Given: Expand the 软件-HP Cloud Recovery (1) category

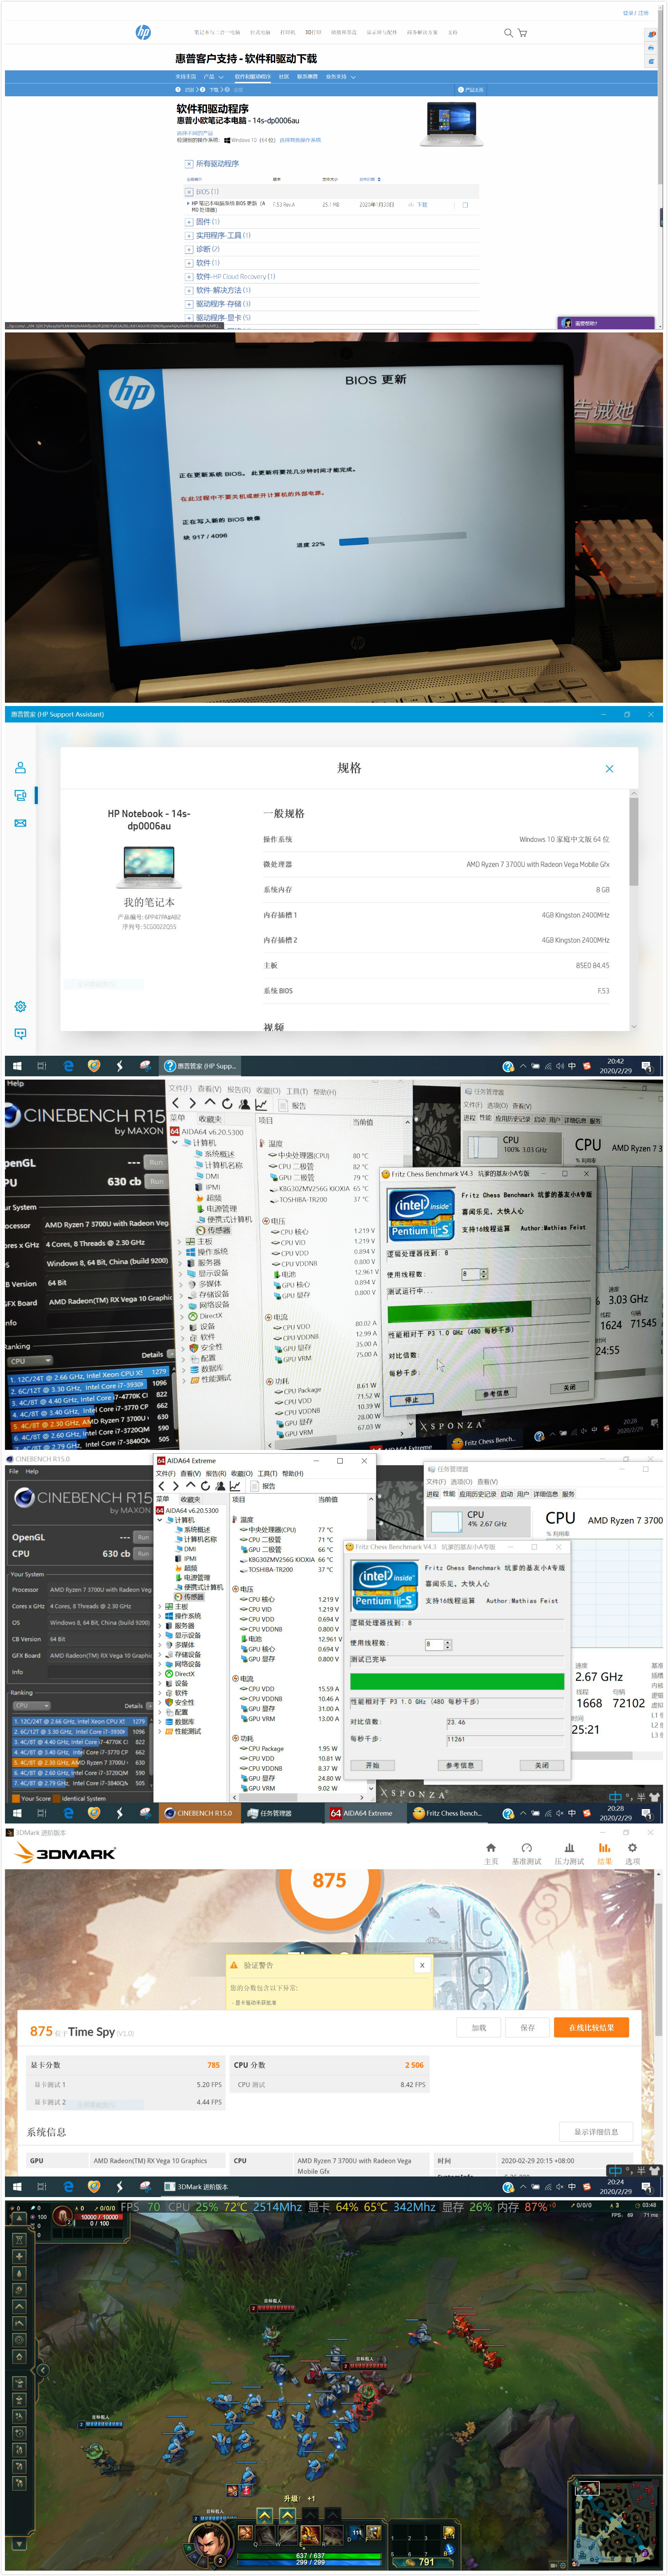Looking at the screenshot, I should 189,277.
